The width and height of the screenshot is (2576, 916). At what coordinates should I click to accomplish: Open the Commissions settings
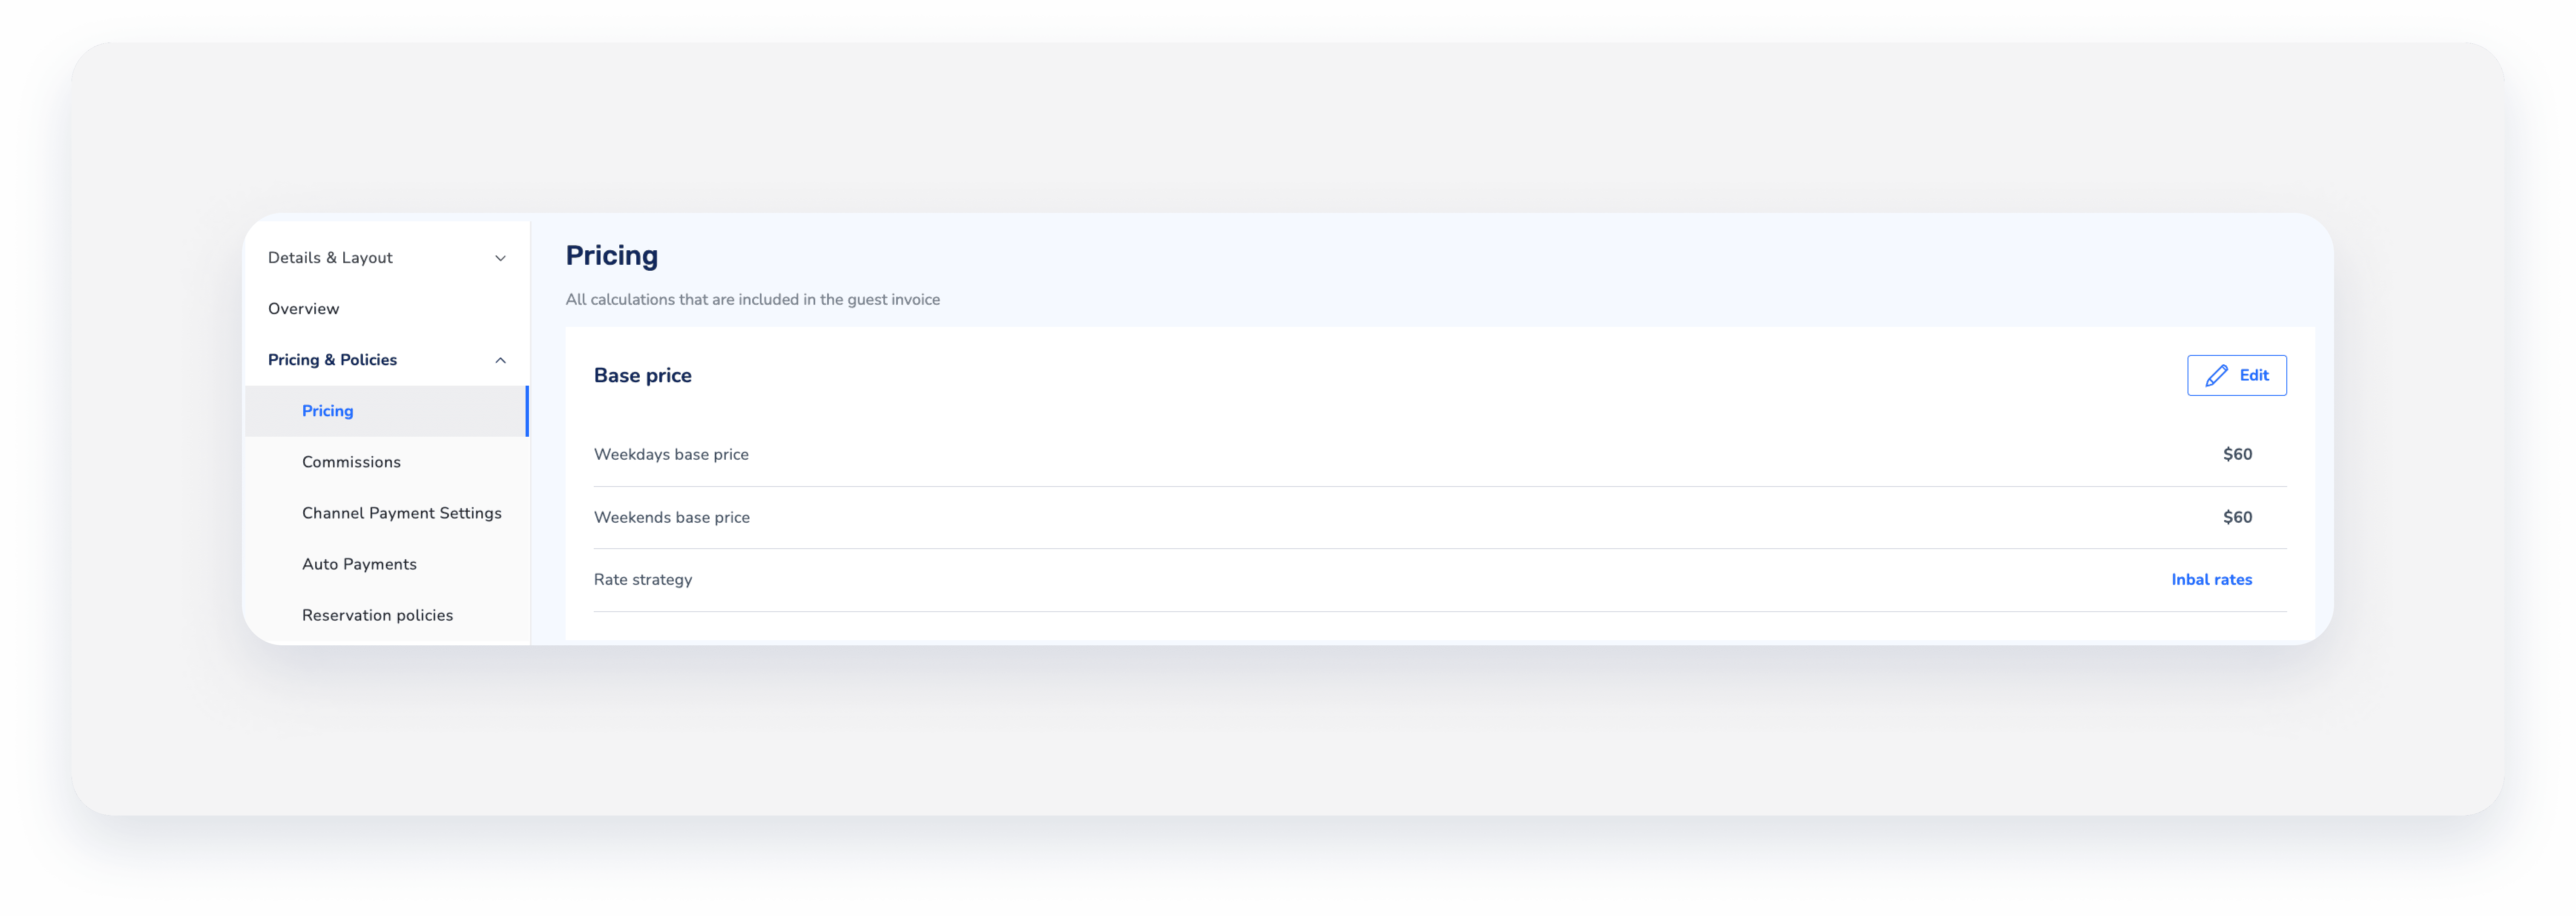click(351, 461)
